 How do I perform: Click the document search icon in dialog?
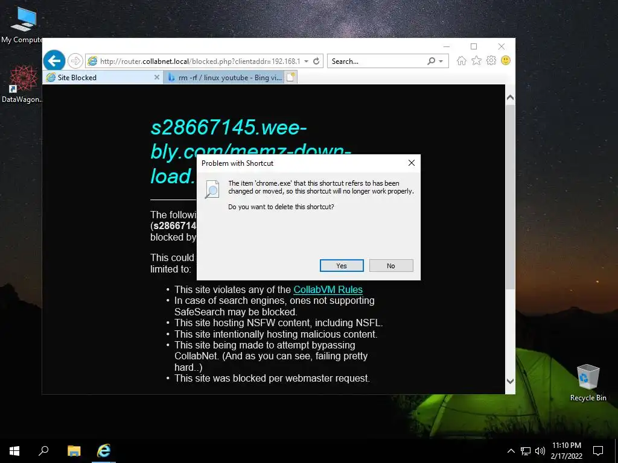tap(212, 189)
